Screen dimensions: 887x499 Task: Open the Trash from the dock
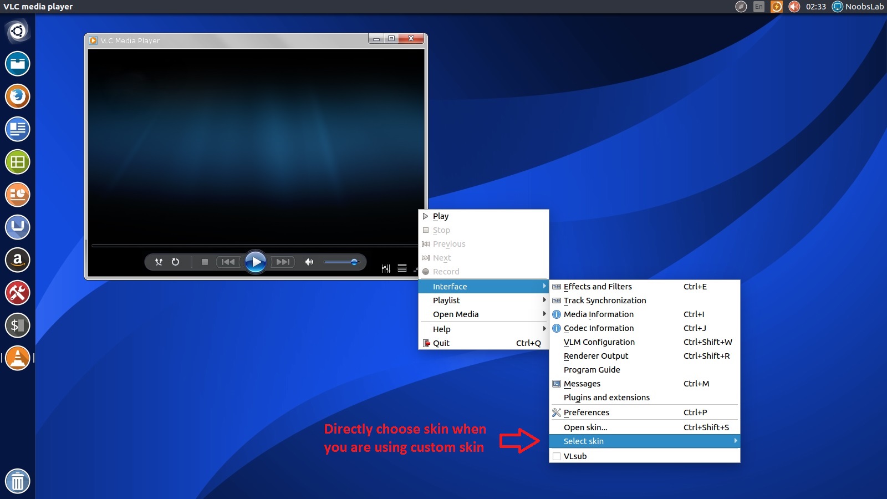point(18,481)
